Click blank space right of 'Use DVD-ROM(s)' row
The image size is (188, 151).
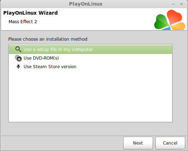click(x=115, y=58)
